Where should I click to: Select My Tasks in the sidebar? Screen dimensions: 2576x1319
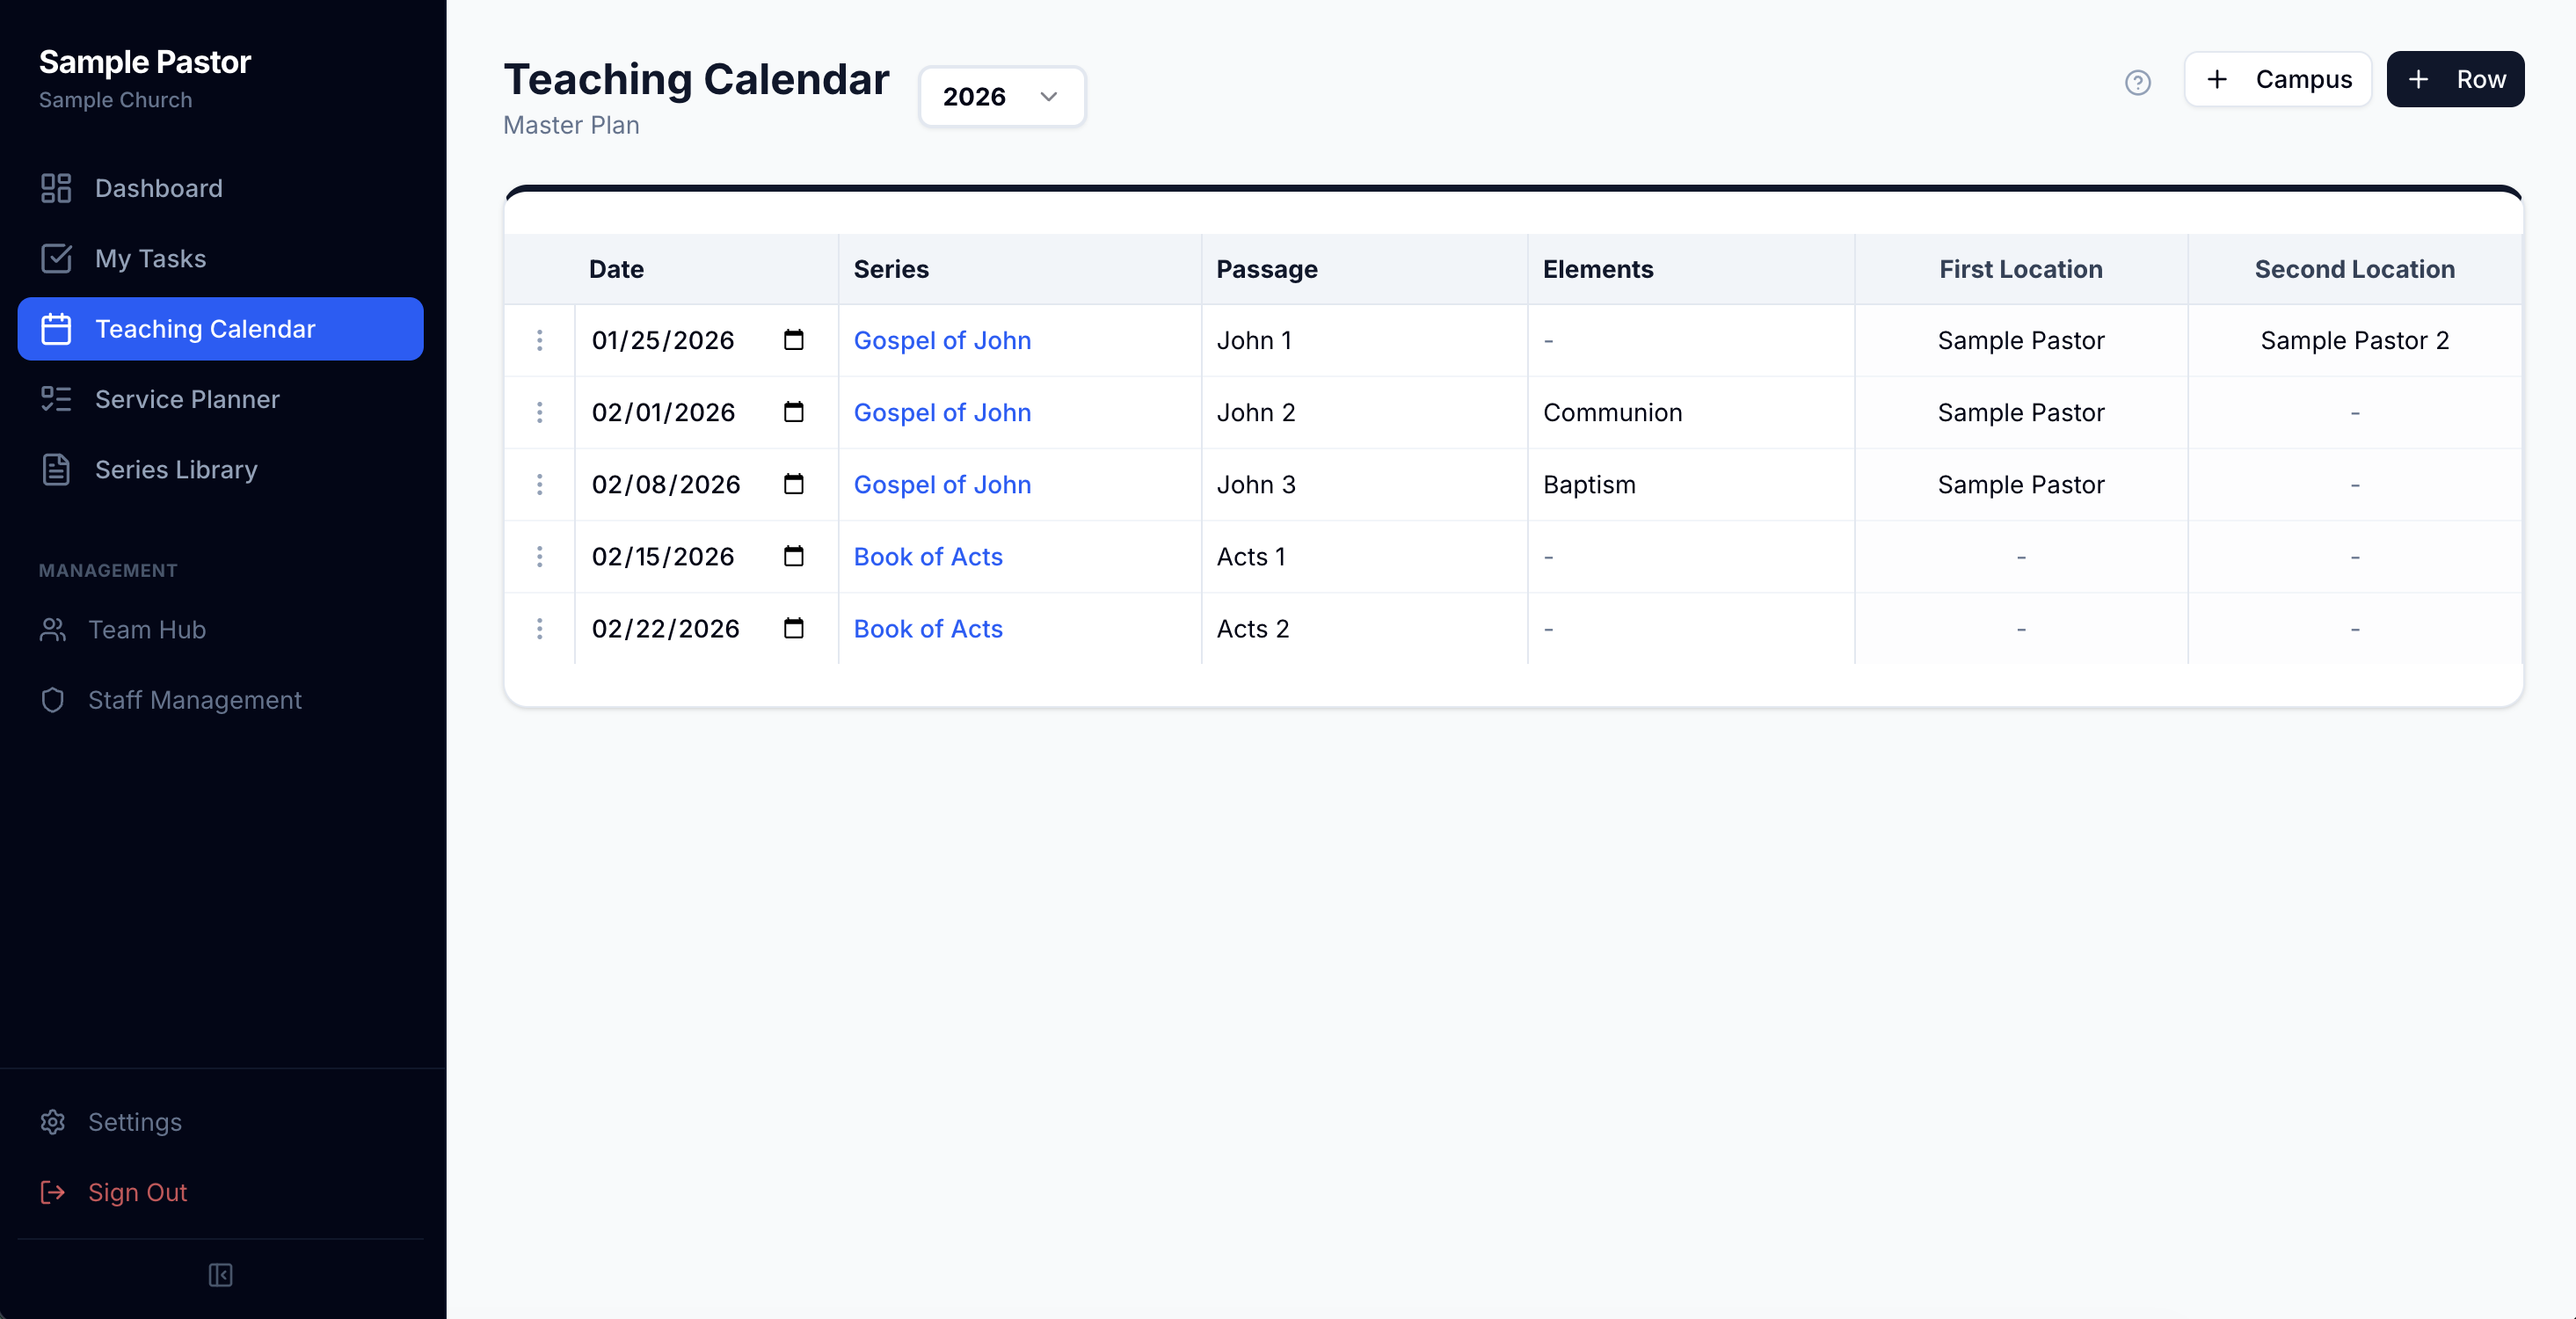pos(151,258)
